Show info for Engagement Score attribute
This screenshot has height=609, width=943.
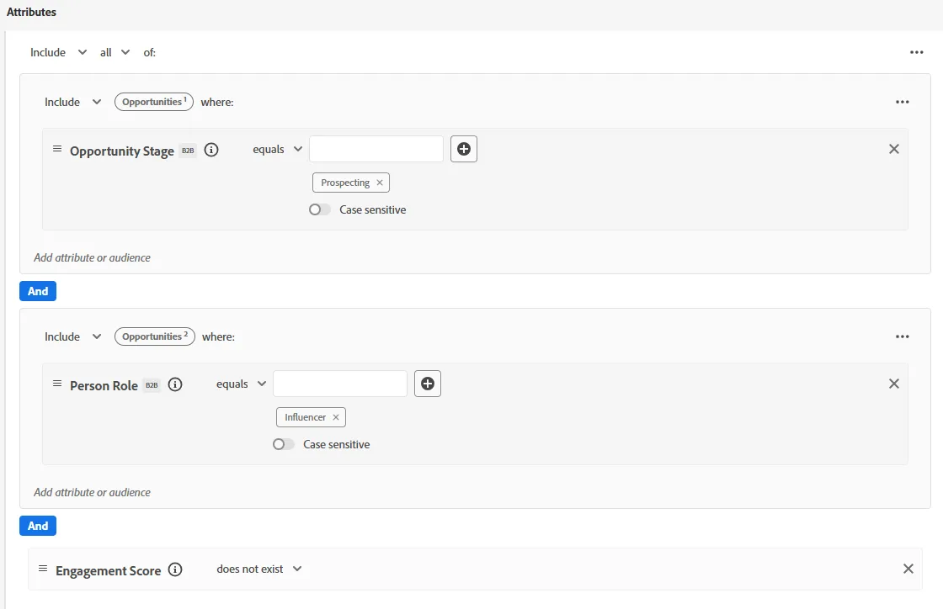point(175,569)
